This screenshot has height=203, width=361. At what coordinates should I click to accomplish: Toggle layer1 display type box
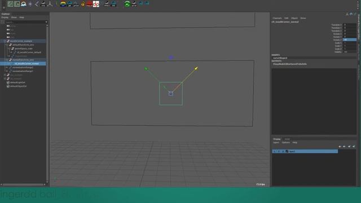pyautogui.click(x=283, y=151)
